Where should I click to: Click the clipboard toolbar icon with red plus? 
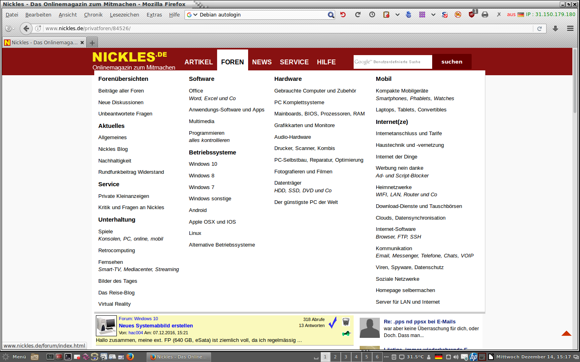point(386,14)
